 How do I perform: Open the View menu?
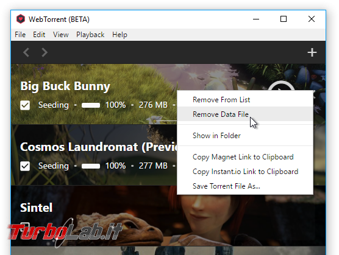[x=61, y=35]
